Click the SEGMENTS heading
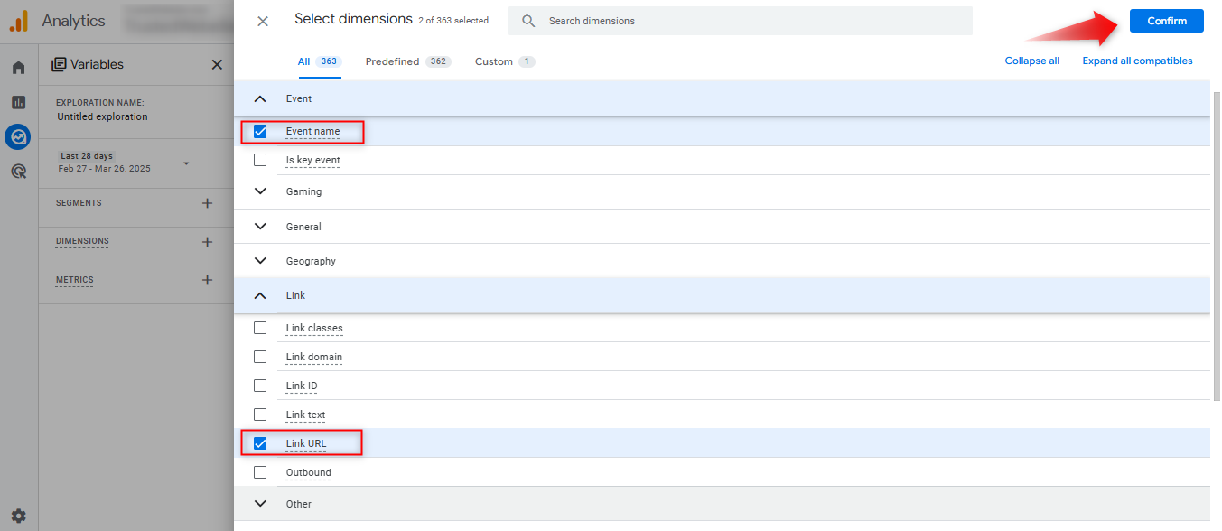Image resolution: width=1222 pixels, height=531 pixels. (79, 204)
